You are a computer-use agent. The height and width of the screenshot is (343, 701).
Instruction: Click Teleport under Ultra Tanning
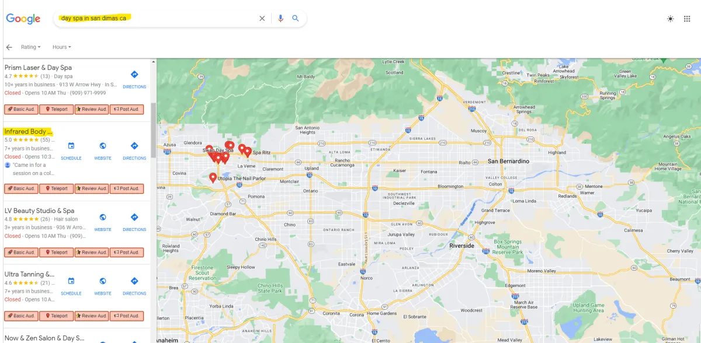tap(57, 316)
